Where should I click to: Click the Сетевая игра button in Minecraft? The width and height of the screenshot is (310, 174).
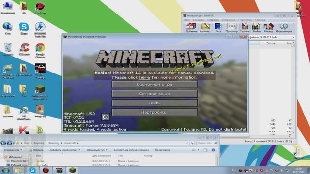pos(155,94)
